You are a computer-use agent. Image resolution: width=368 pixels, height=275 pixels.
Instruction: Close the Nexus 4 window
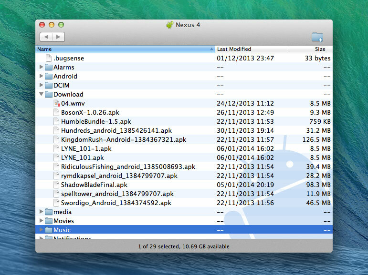click(42, 25)
